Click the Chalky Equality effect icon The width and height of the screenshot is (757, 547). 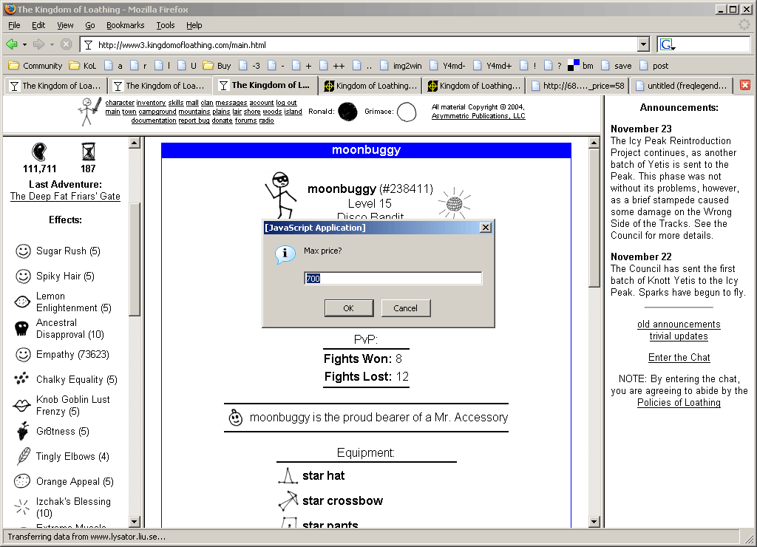click(x=21, y=379)
